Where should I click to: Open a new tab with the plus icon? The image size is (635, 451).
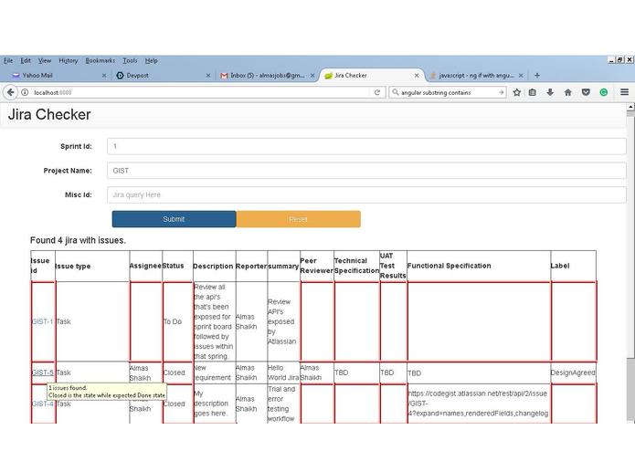click(537, 75)
